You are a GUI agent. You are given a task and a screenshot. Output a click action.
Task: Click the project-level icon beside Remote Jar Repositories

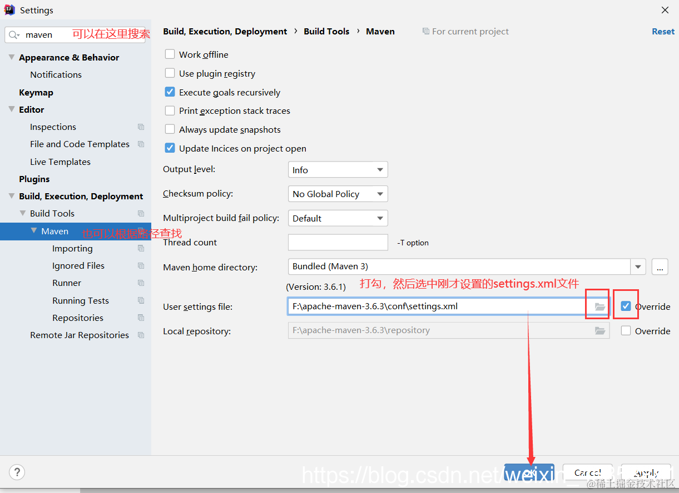(141, 335)
